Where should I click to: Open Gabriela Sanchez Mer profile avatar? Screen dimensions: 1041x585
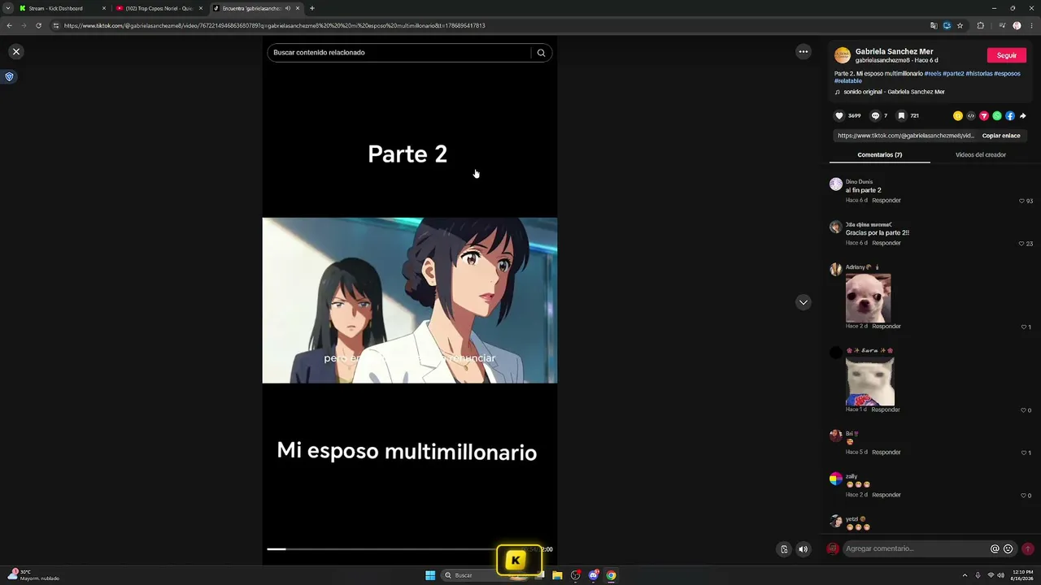point(843,55)
